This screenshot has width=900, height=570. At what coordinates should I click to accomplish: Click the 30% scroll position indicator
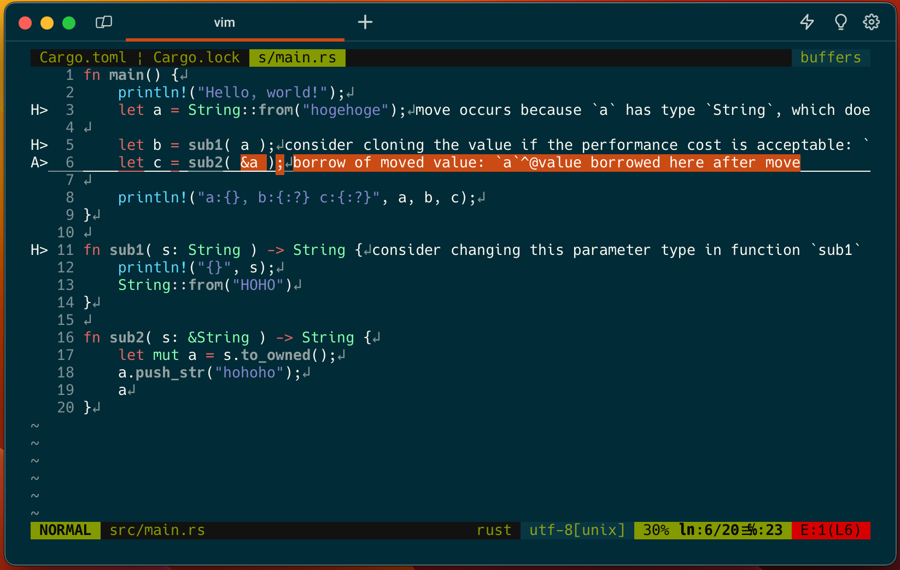[x=656, y=530]
